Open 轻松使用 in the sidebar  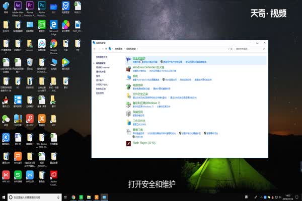[x=100, y=93]
